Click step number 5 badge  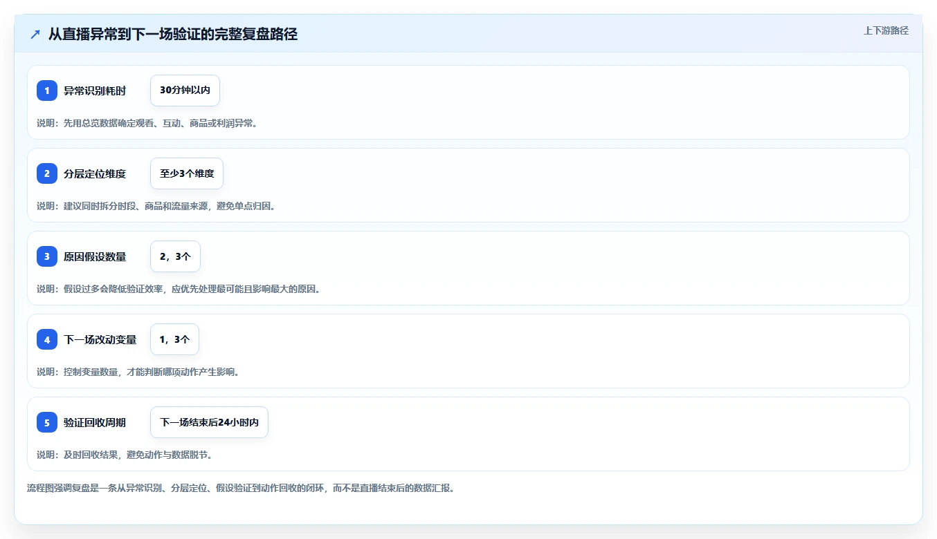click(47, 422)
